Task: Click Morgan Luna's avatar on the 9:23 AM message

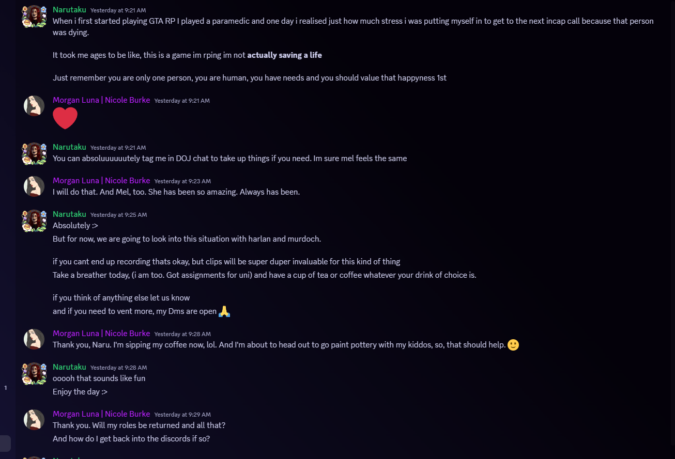Action: 34,186
